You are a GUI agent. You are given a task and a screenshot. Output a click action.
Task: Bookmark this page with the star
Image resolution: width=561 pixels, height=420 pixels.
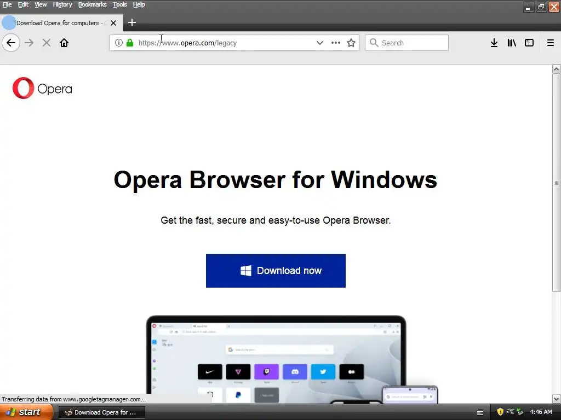tap(351, 43)
